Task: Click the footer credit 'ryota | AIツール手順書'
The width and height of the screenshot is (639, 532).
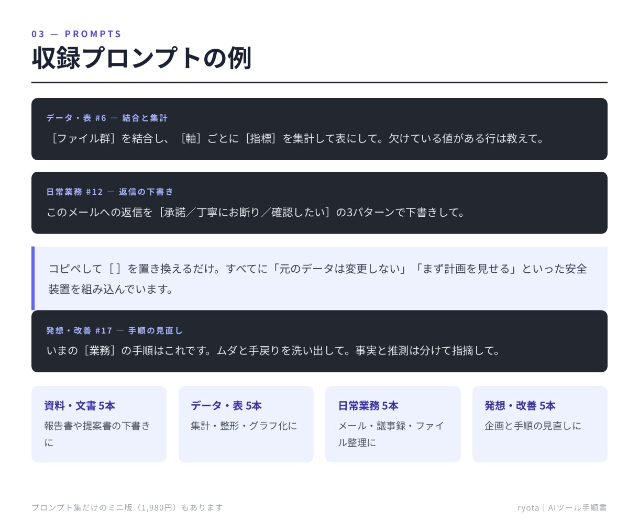Action: (562, 507)
